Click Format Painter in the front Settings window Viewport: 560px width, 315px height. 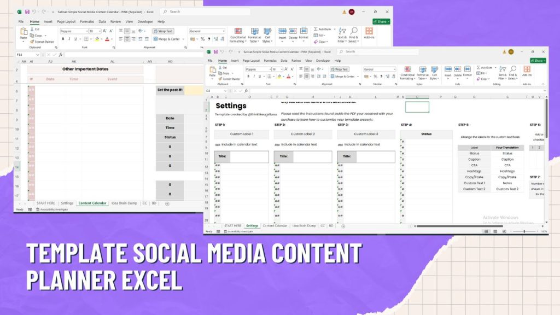tap(229, 79)
